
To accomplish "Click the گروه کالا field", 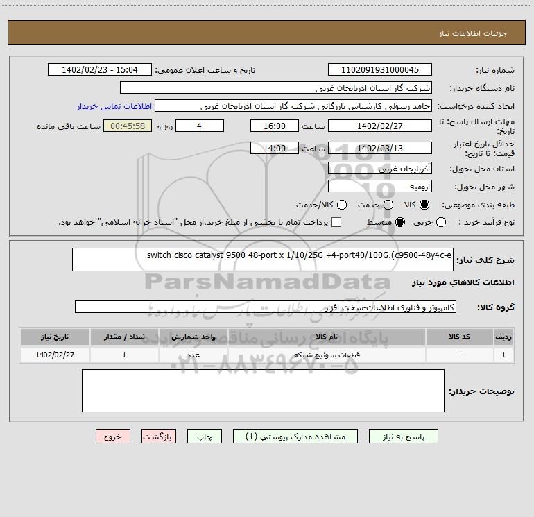I will [x=266, y=307].
